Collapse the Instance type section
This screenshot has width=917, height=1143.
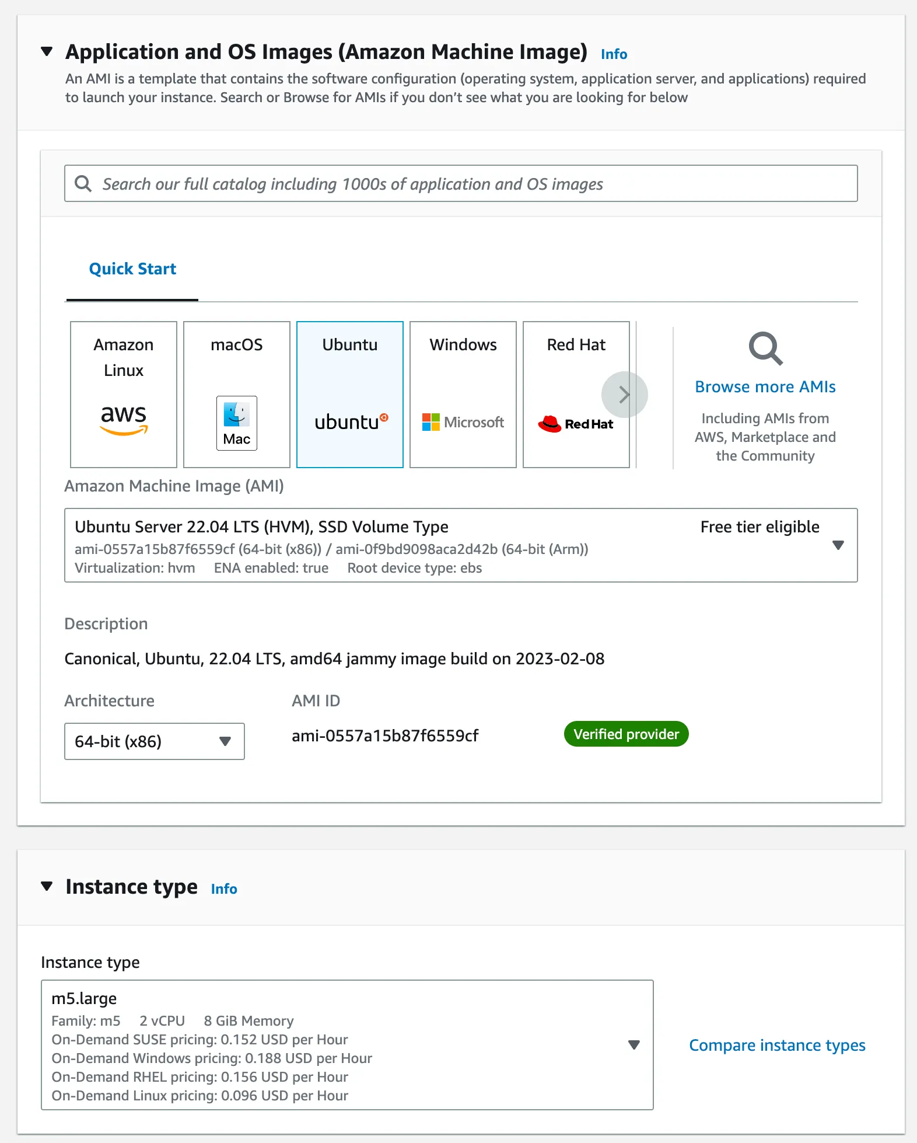(47, 886)
